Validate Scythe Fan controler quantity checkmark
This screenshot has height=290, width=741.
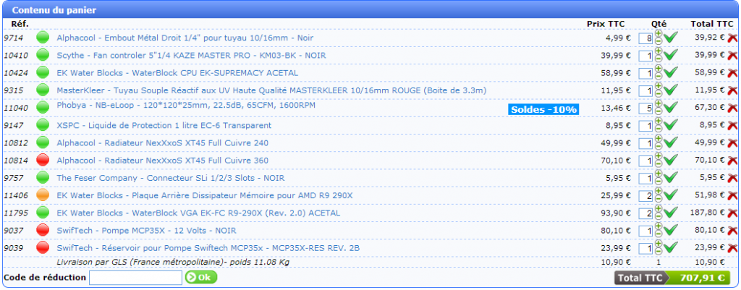pyautogui.click(x=671, y=55)
